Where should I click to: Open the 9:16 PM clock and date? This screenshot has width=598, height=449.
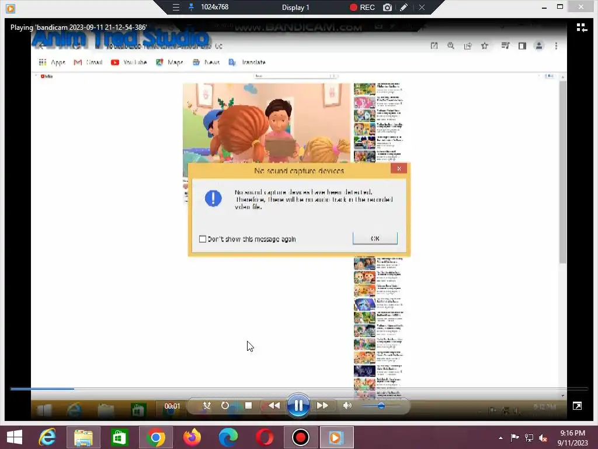(x=572, y=438)
